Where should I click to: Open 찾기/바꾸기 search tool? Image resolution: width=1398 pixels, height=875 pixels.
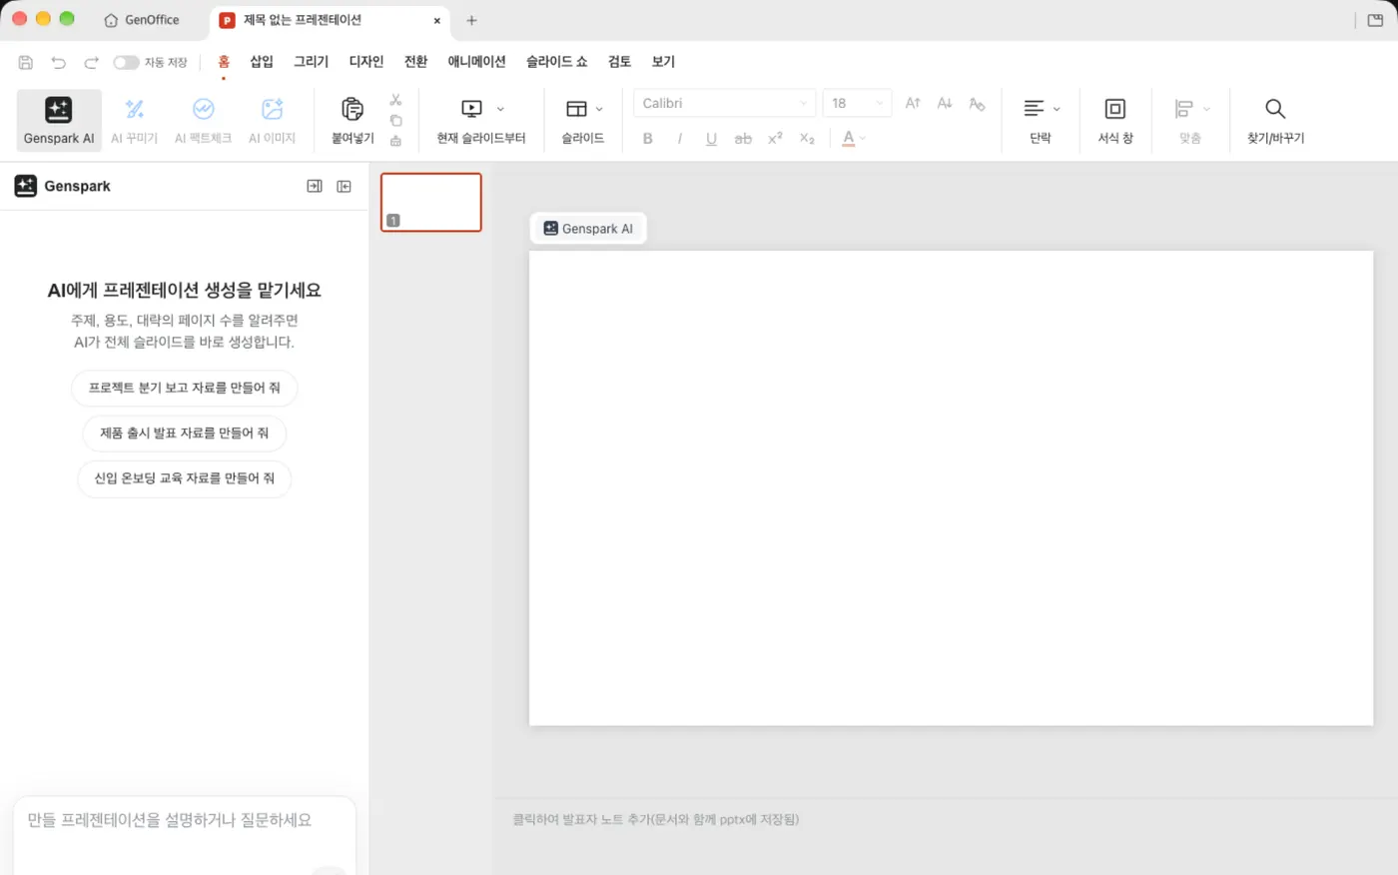[x=1275, y=120]
